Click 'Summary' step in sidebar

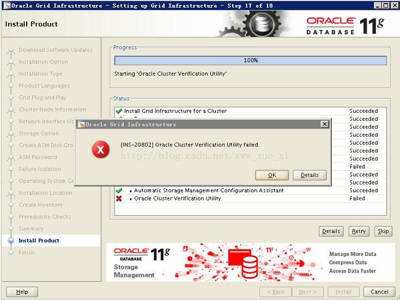click(x=31, y=229)
